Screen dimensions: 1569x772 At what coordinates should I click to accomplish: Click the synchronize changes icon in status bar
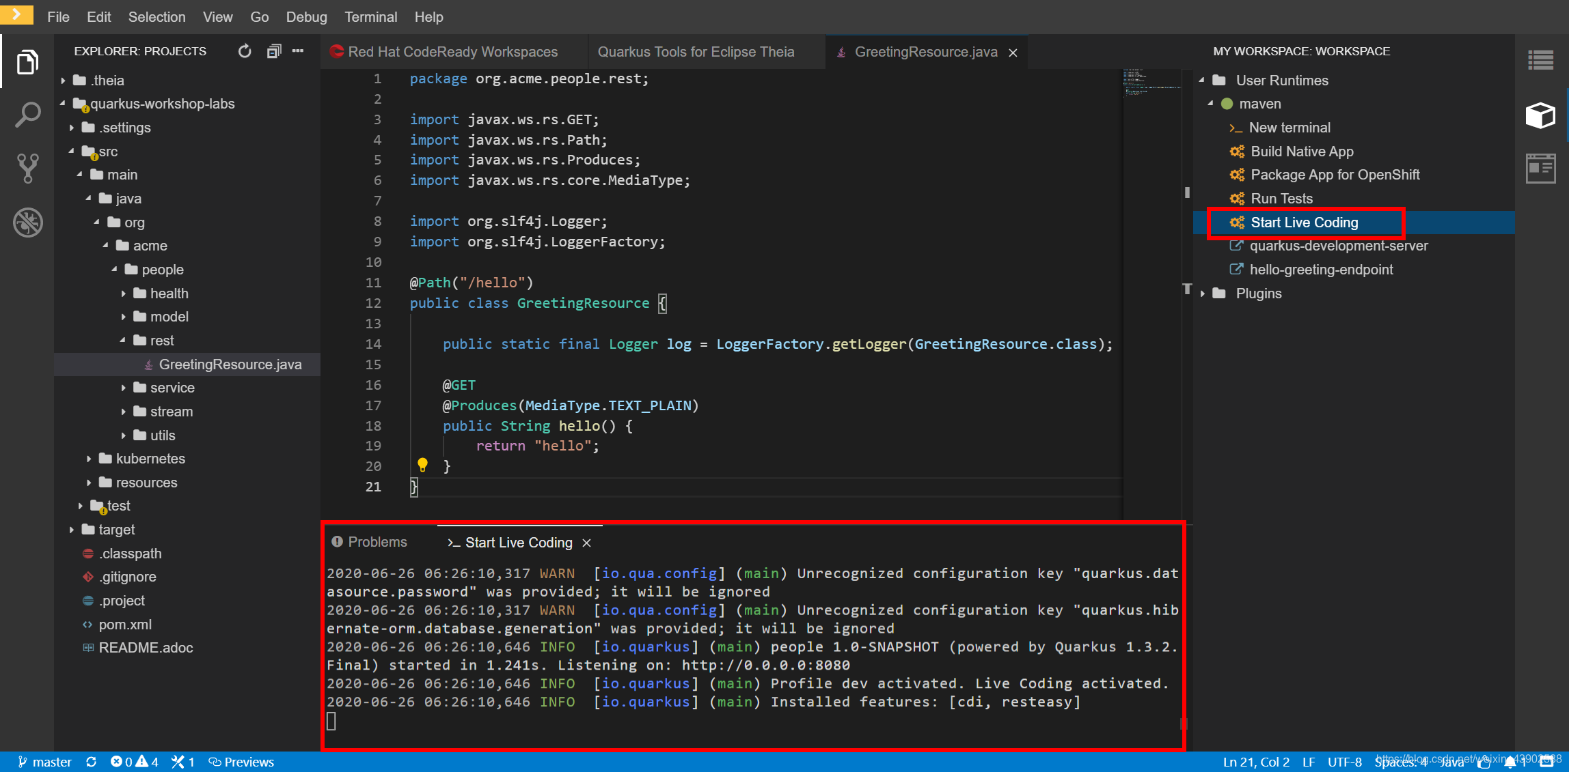[91, 762]
